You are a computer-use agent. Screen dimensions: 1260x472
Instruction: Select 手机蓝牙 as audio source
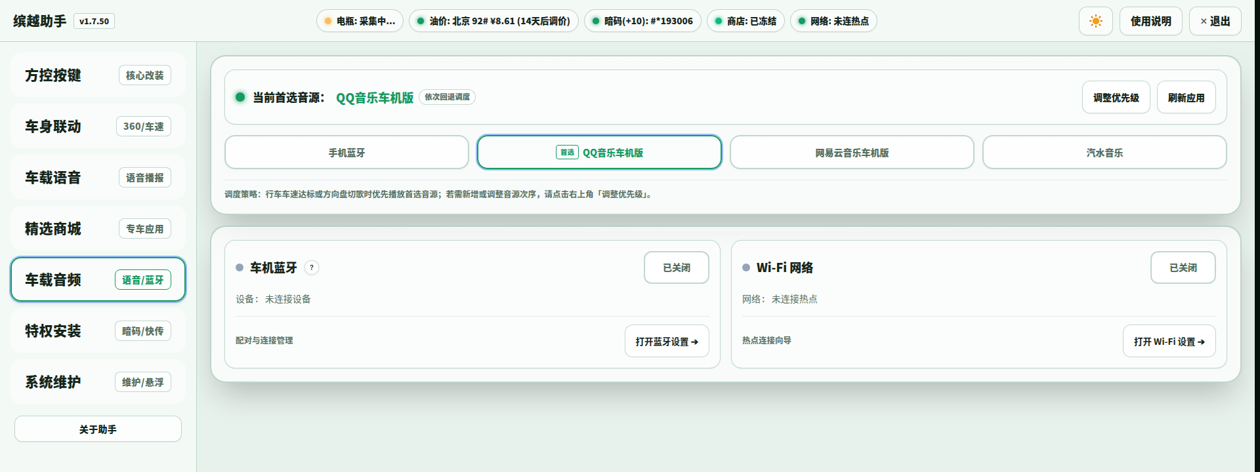[346, 152]
